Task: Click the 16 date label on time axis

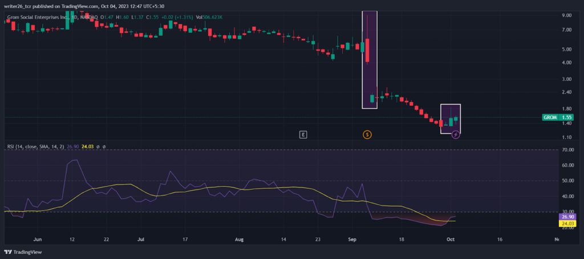Action: (x=500, y=240)
